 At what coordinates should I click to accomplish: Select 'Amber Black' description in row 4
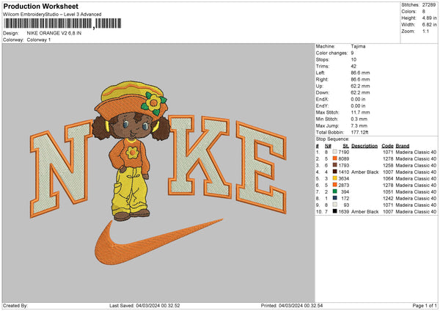(x=365, y=172)
